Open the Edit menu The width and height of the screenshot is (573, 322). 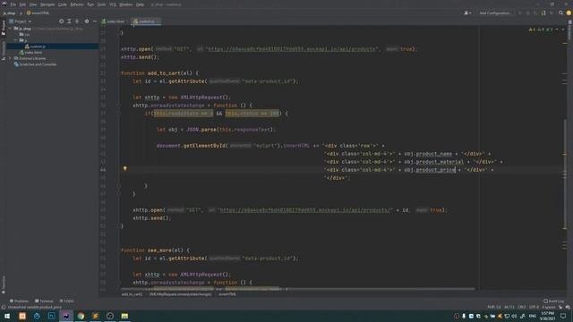point(22,4)
